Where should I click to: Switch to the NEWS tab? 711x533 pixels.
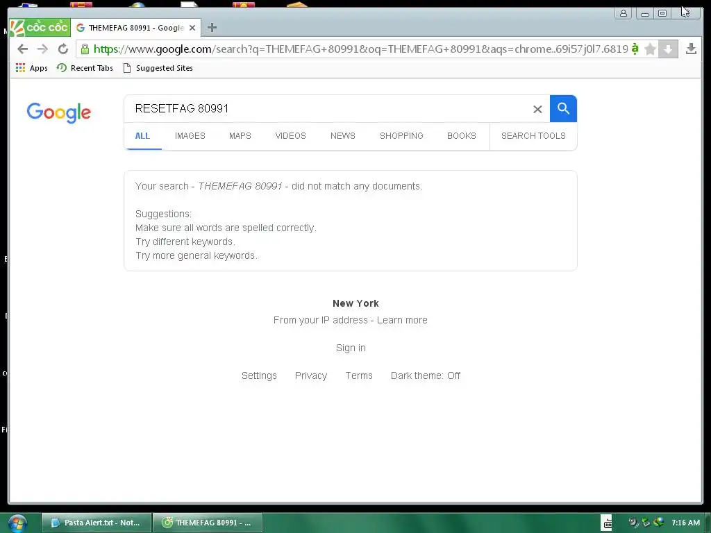(x=343, y=136)
